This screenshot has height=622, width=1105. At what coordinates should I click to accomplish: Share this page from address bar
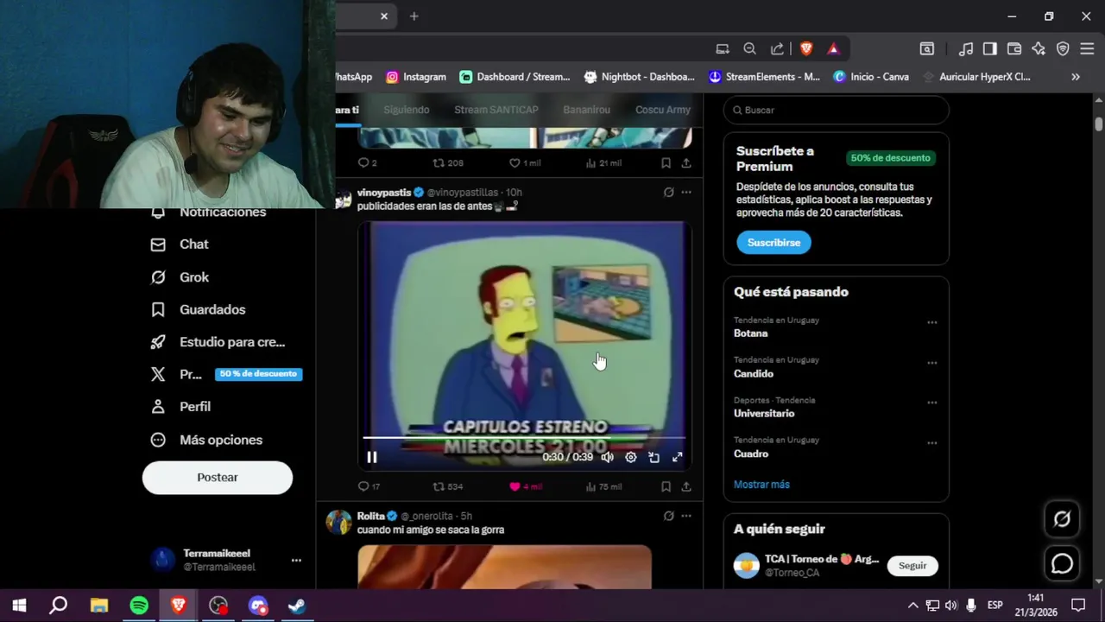(x=777, y=49)
